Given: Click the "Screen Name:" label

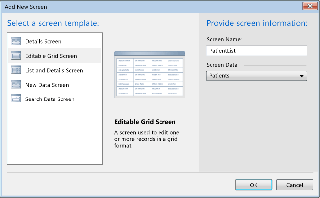Looking at the screenshot, I should (224, 39).
